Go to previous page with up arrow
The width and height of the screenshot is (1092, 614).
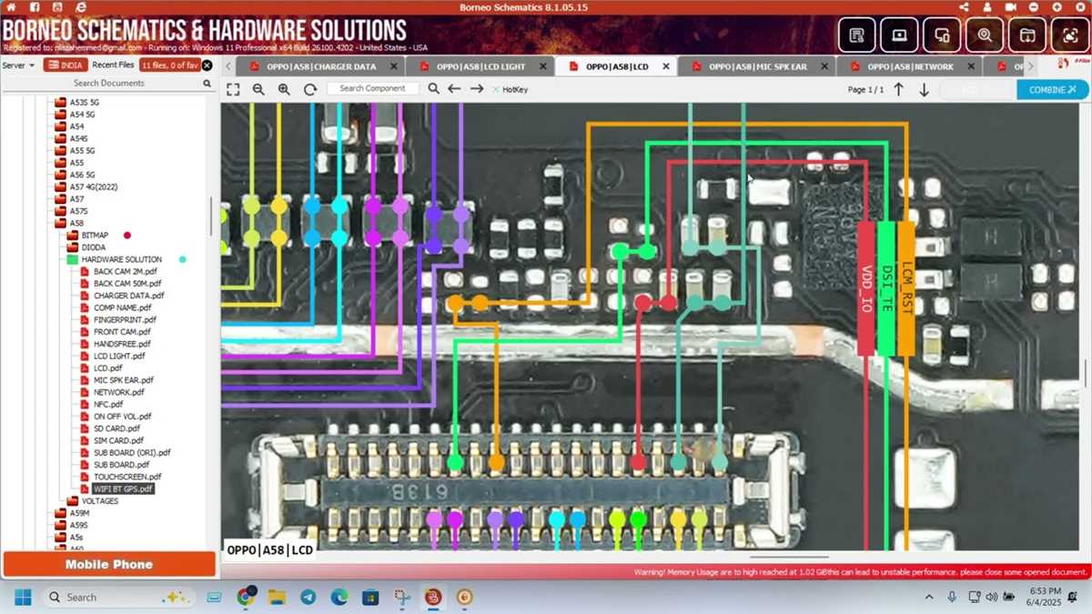point(898,89)
